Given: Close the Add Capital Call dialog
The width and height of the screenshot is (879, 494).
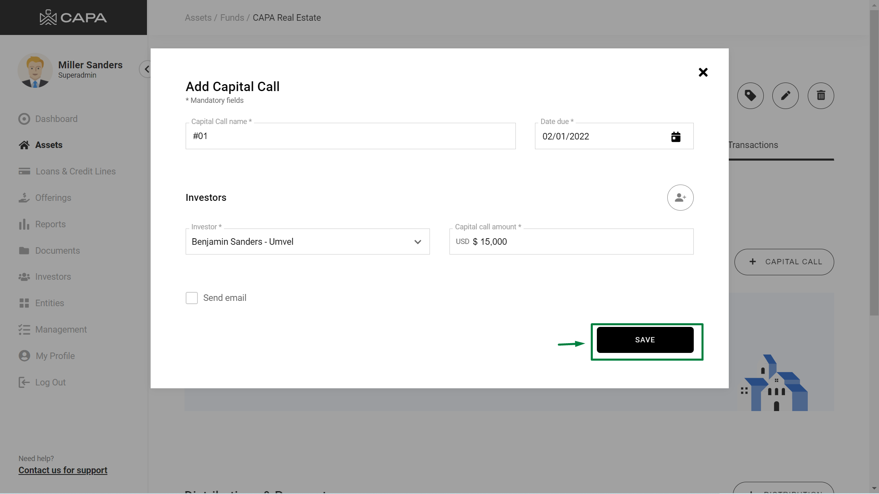Looking at the screenshot, I should coord(703,72).
